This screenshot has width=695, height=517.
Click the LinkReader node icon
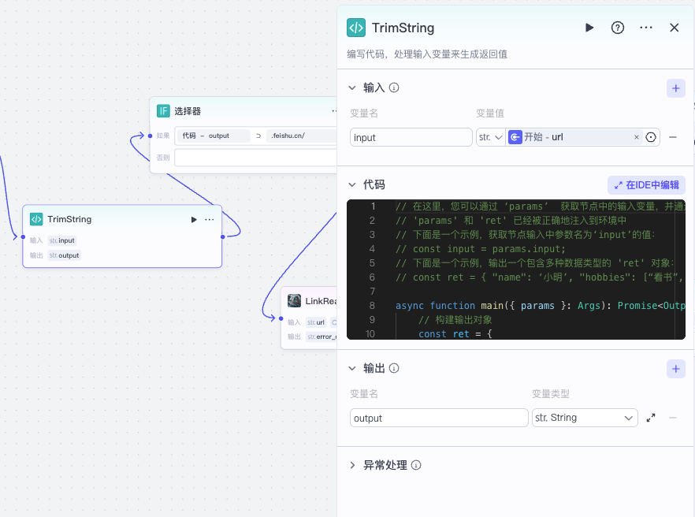[295, 301]
